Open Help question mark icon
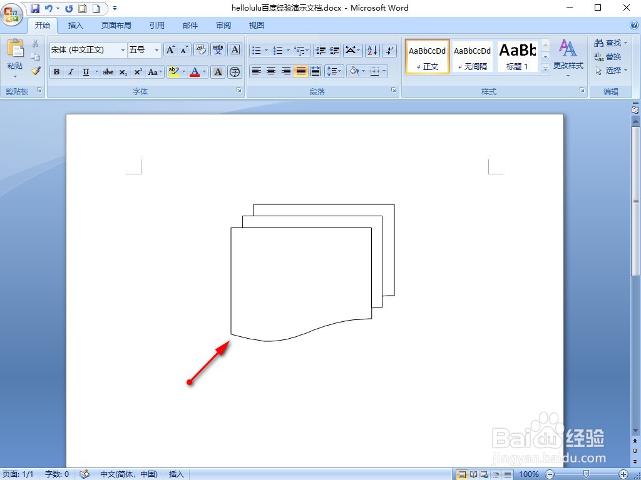Image resolution: width=641 pixels, height=480 pixels. [x=634, y=25]
